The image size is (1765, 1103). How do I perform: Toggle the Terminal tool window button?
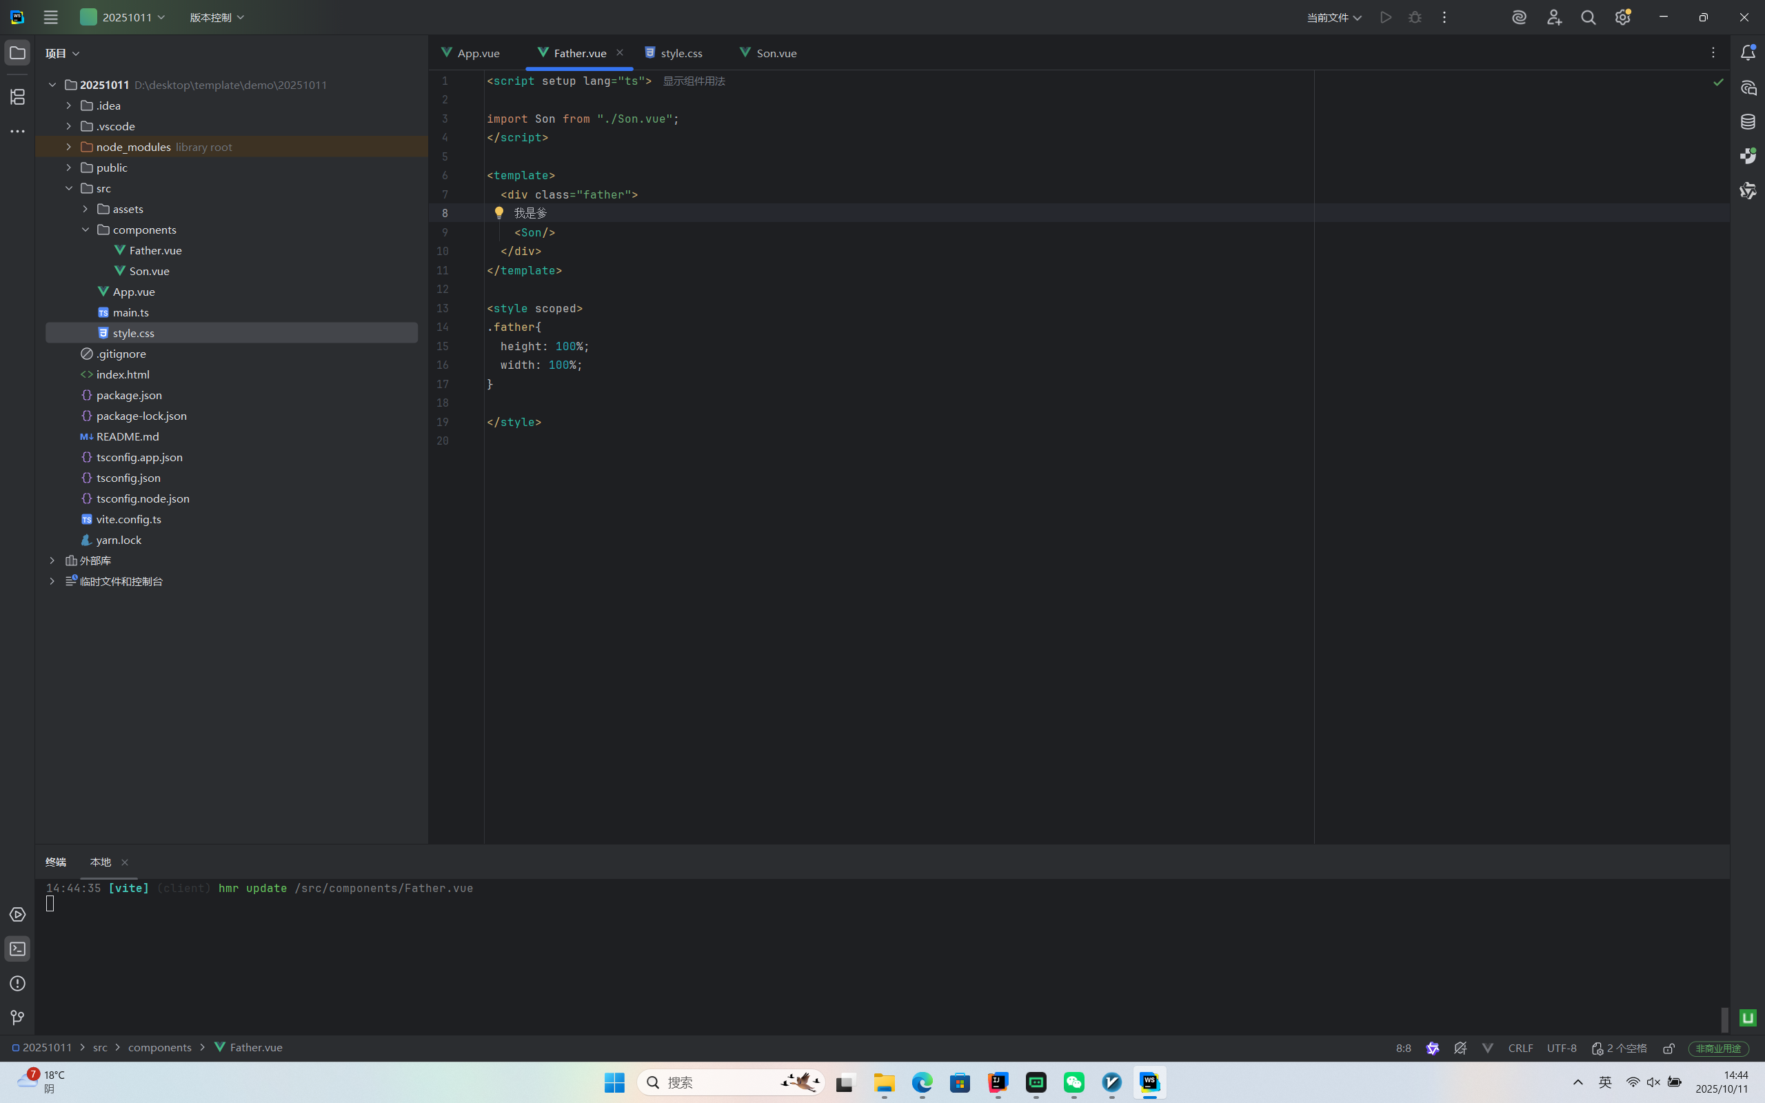pos(17,949)
